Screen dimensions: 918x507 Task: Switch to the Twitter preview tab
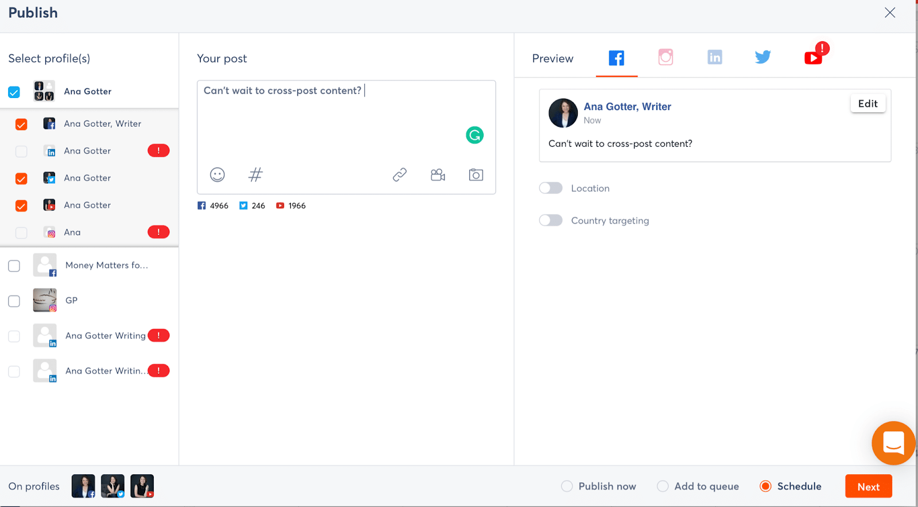[763, 57]
